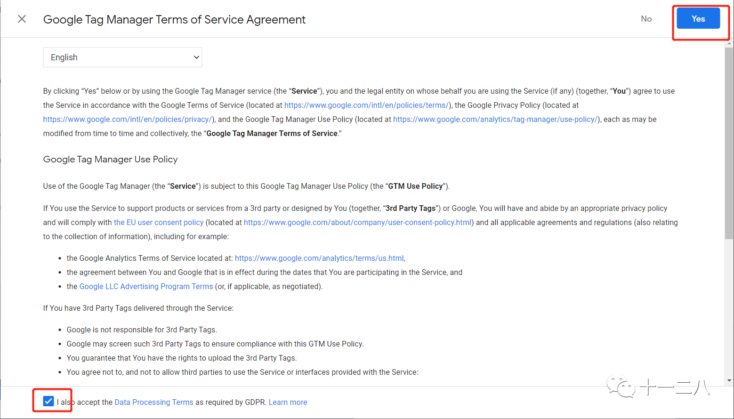Open the Data Processing Terms link
The width and height of the screenshot is (734, 419).
(x=154, y=402)
